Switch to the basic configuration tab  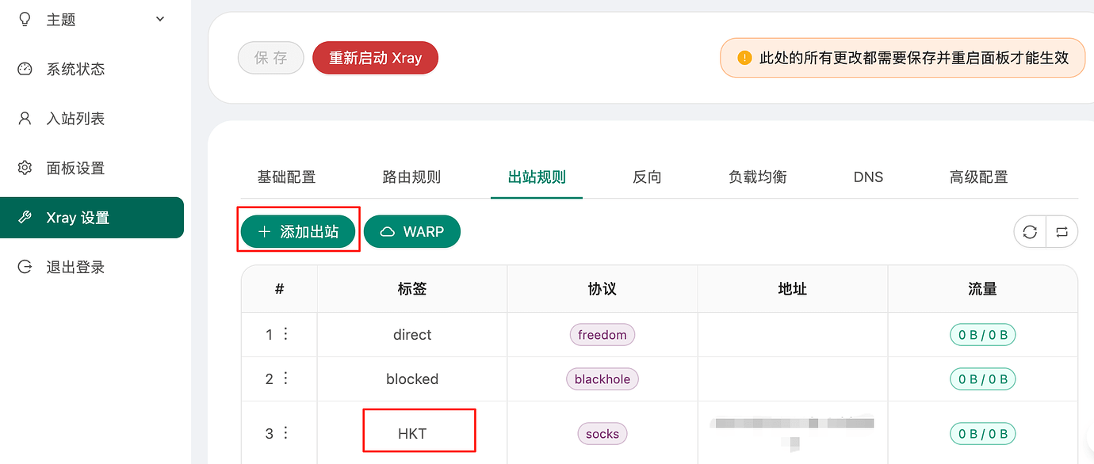pos(286,177)
